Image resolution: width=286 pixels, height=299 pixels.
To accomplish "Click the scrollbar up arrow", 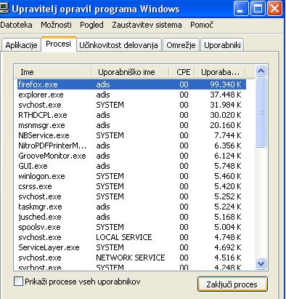I will pos(261,71).
